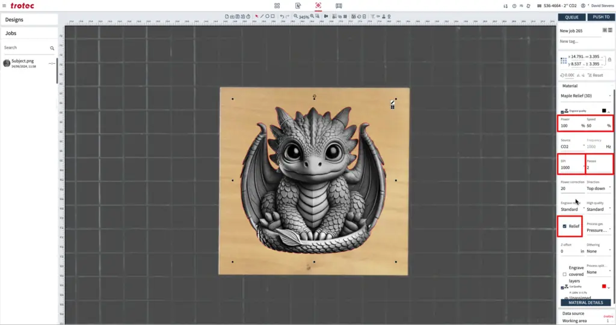The height and width of the screenshot is (325, 616).
Task: Click the rotation handle above the dragon
Action: tap(314, 96)
